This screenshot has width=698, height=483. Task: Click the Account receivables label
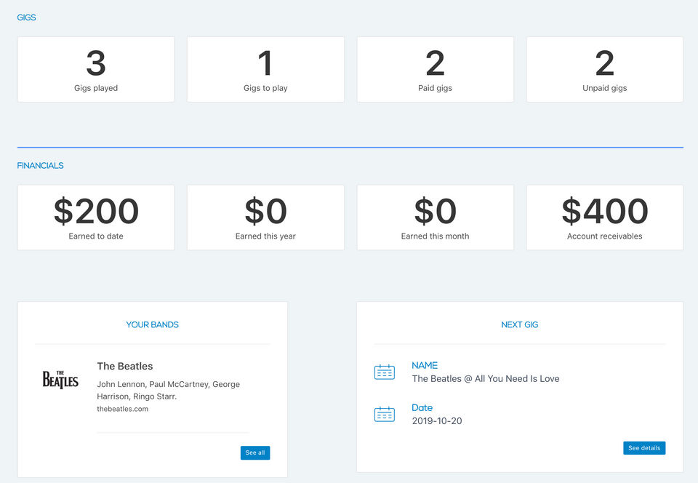coord(604,236)
